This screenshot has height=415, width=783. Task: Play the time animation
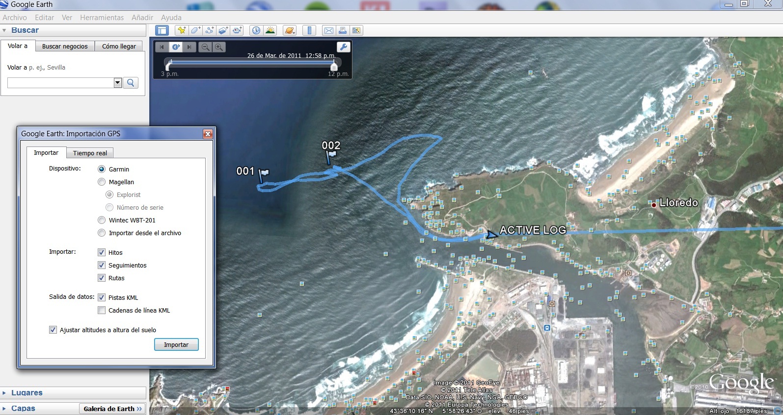(176, 47)
